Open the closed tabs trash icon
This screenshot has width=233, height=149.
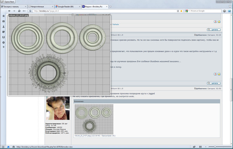point(230,6)
